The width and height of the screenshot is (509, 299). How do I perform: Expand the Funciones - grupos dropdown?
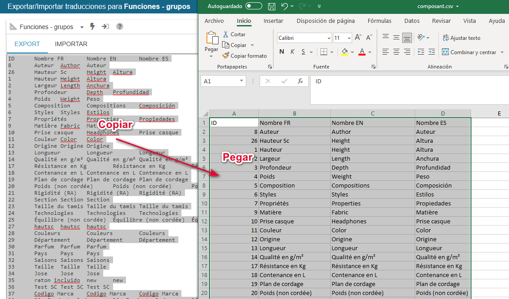[x=82, y=27]
